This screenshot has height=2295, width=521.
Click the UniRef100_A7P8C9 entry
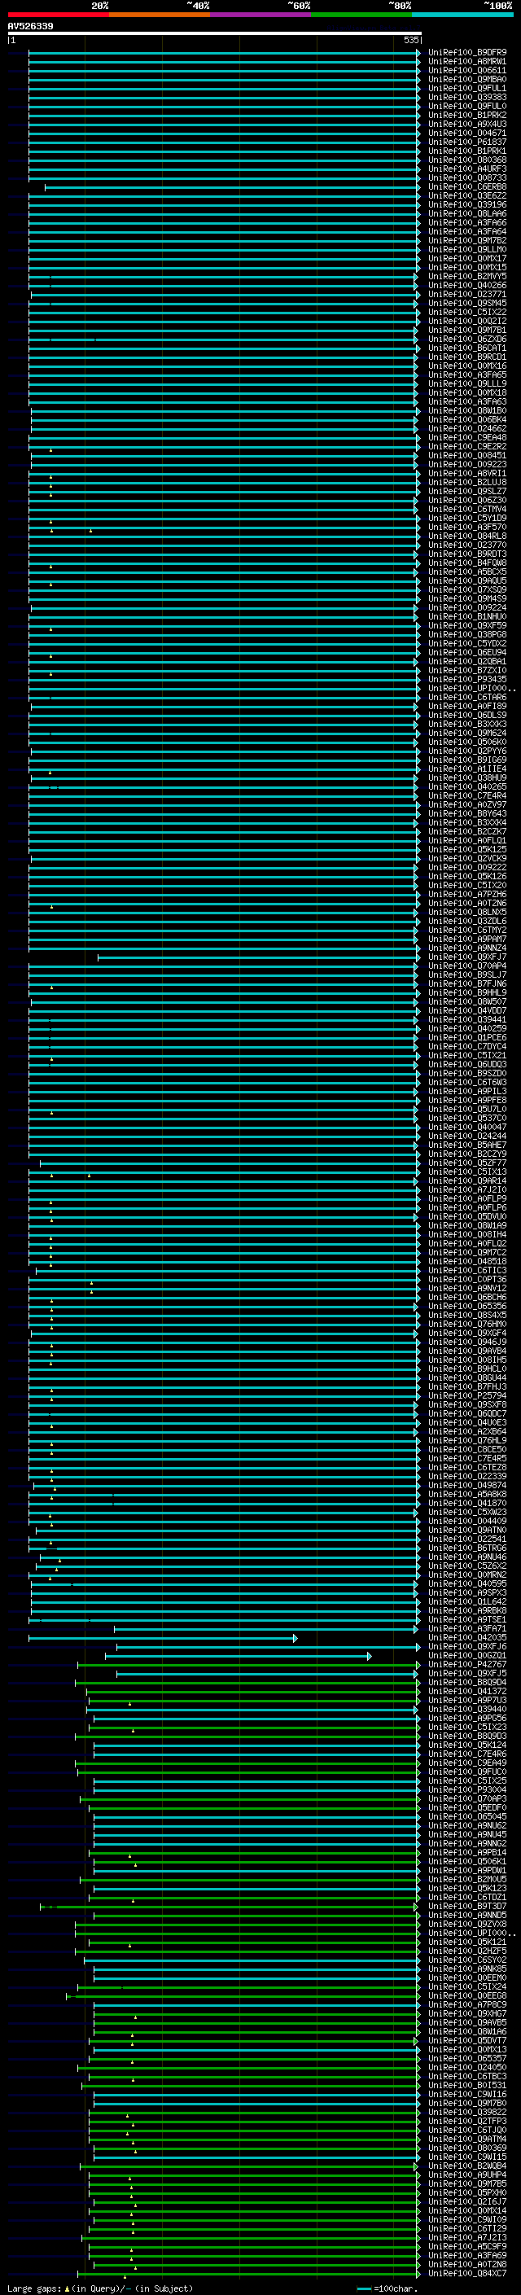click(x=466, y=2004)
